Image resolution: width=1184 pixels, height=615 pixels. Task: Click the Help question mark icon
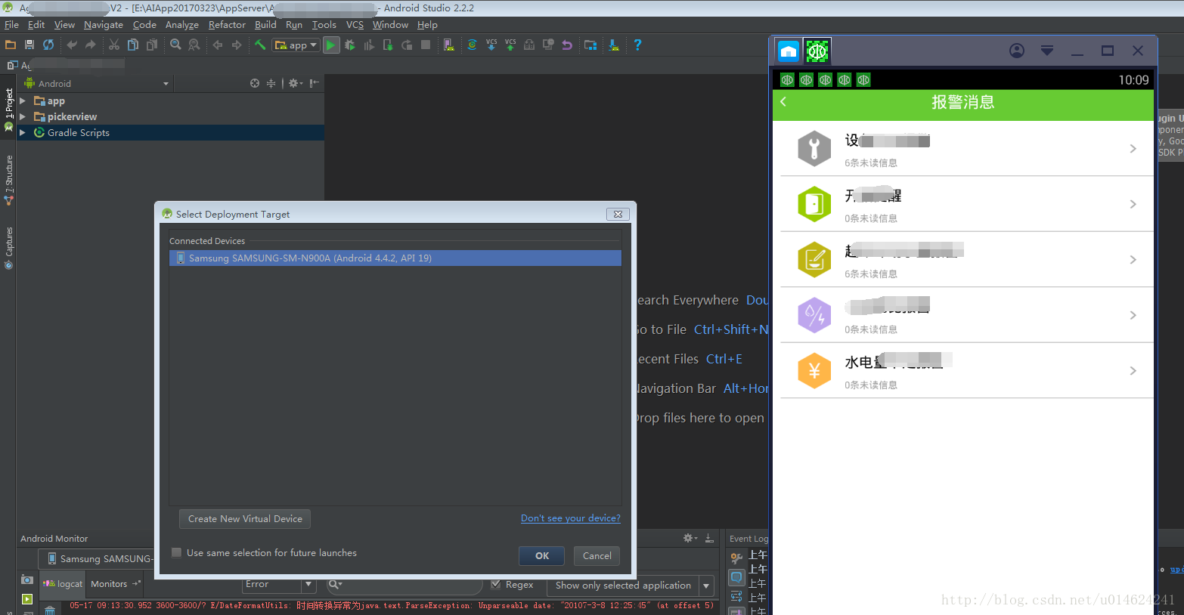point(637,45)
